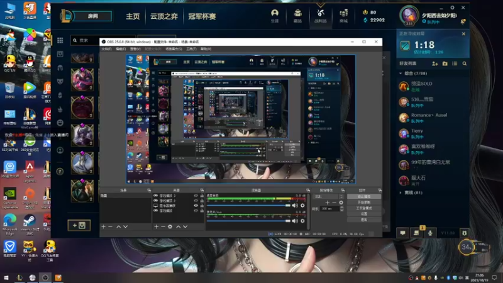Open the 战利品 loot icon
503x283 pixels.
321,15
